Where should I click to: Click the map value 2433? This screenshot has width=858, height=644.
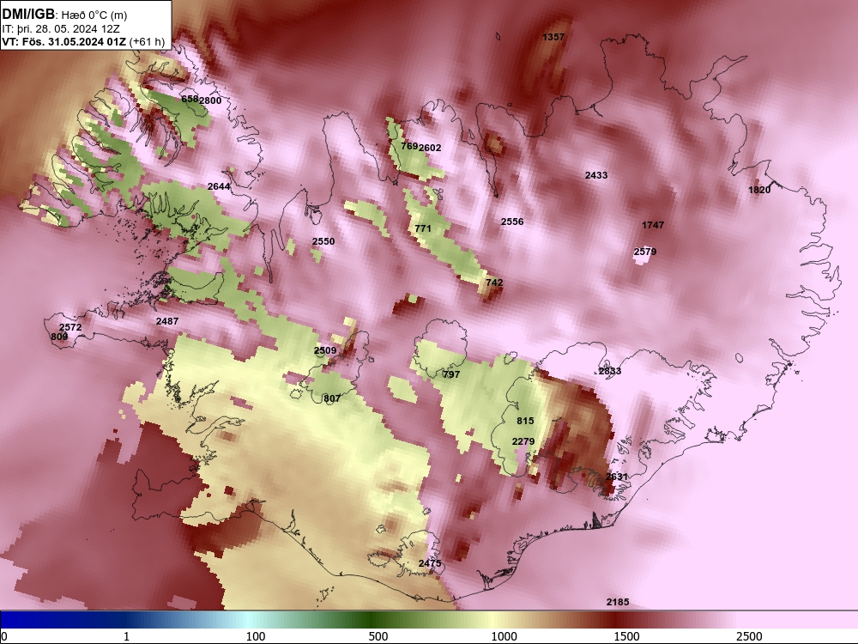click(x=596, y=175)
